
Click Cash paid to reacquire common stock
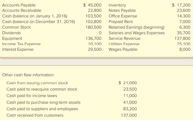42,89
